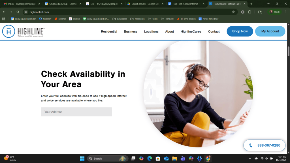Screen dimensions: 290x163
Task: Open the Residential menu item
Action: tap(109, 31)
